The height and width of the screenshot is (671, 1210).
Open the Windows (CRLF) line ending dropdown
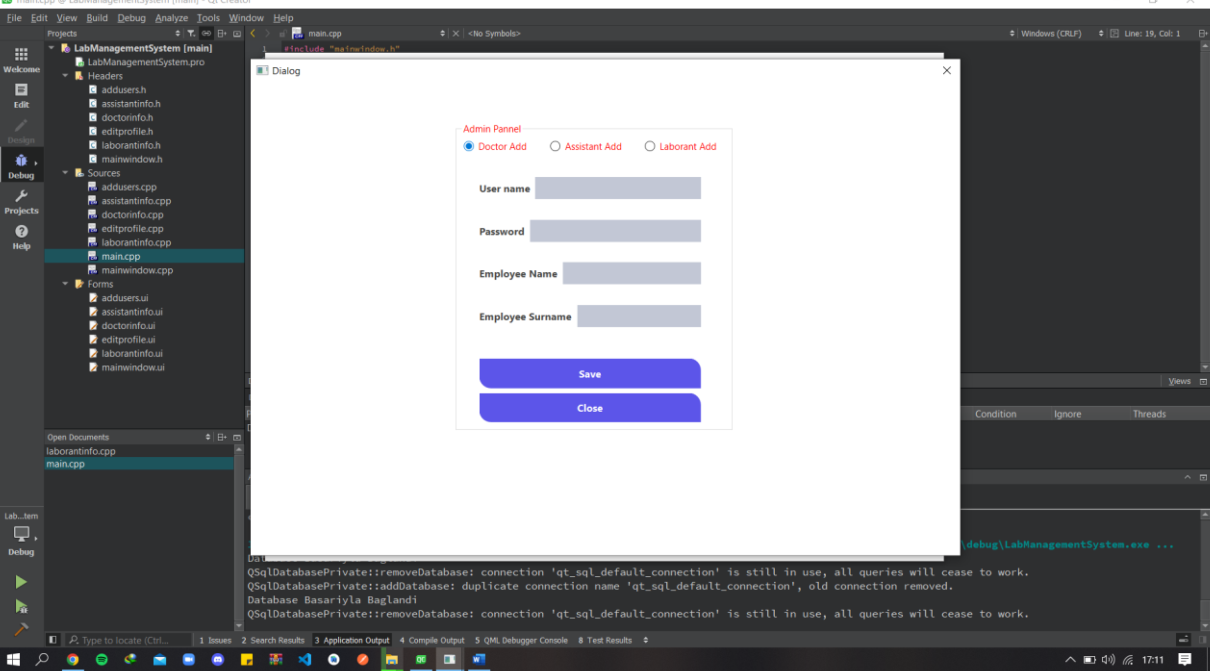click(x=1101, y=33)
